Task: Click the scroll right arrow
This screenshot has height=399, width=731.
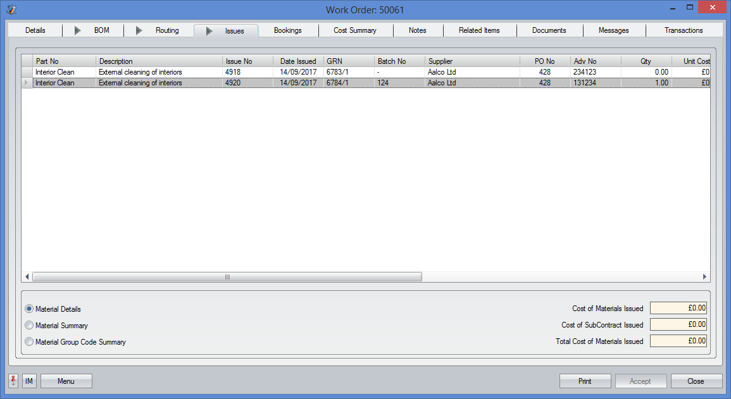Action: point(704,277)
